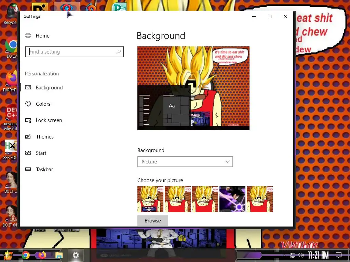350x262 pixels.
Task: Click the volume speaker tray icon
Action: [301, 255]
